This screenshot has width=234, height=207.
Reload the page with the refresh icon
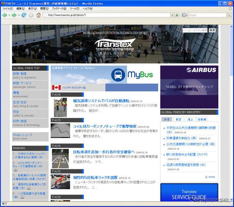pyautogui.click(x=24, y=15)
